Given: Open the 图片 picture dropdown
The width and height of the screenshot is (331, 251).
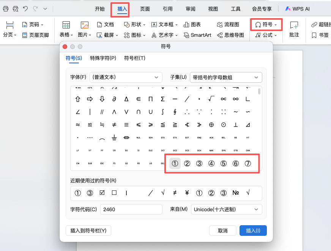Looking at the screenshot, I should 84,29.
